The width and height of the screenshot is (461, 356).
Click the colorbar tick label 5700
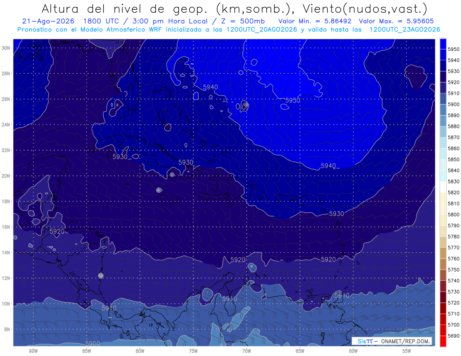tap(453, 325)
